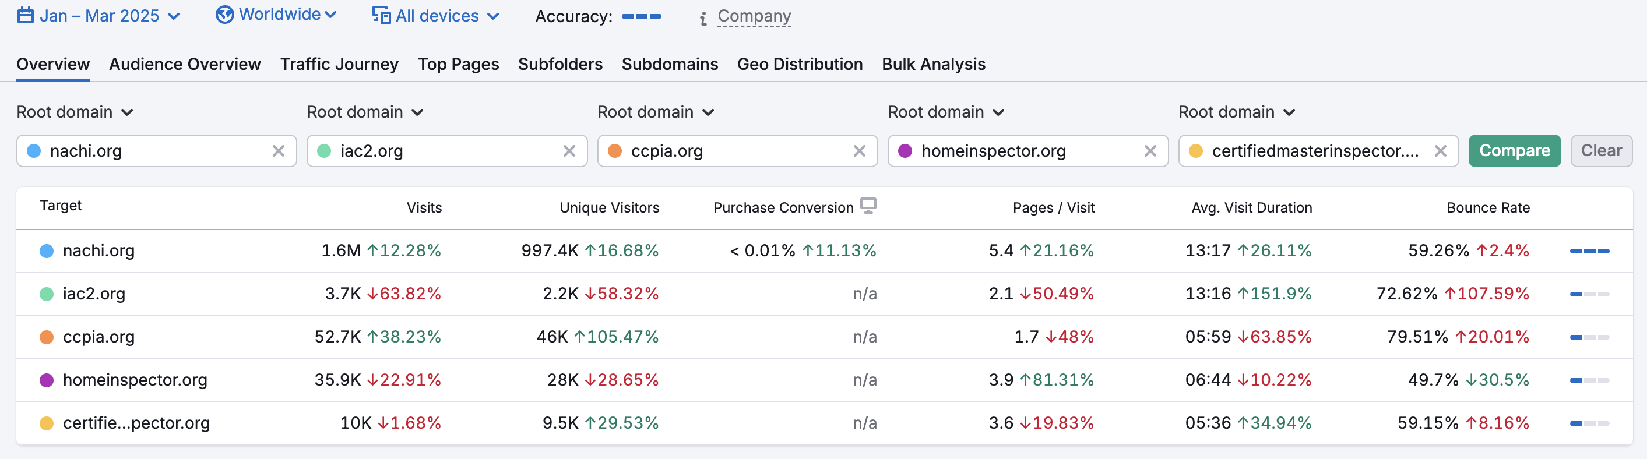1647x459 pixels.
Task: Click the 06:44 visit duration for homeinspector.org
Action: point(1208,380)
